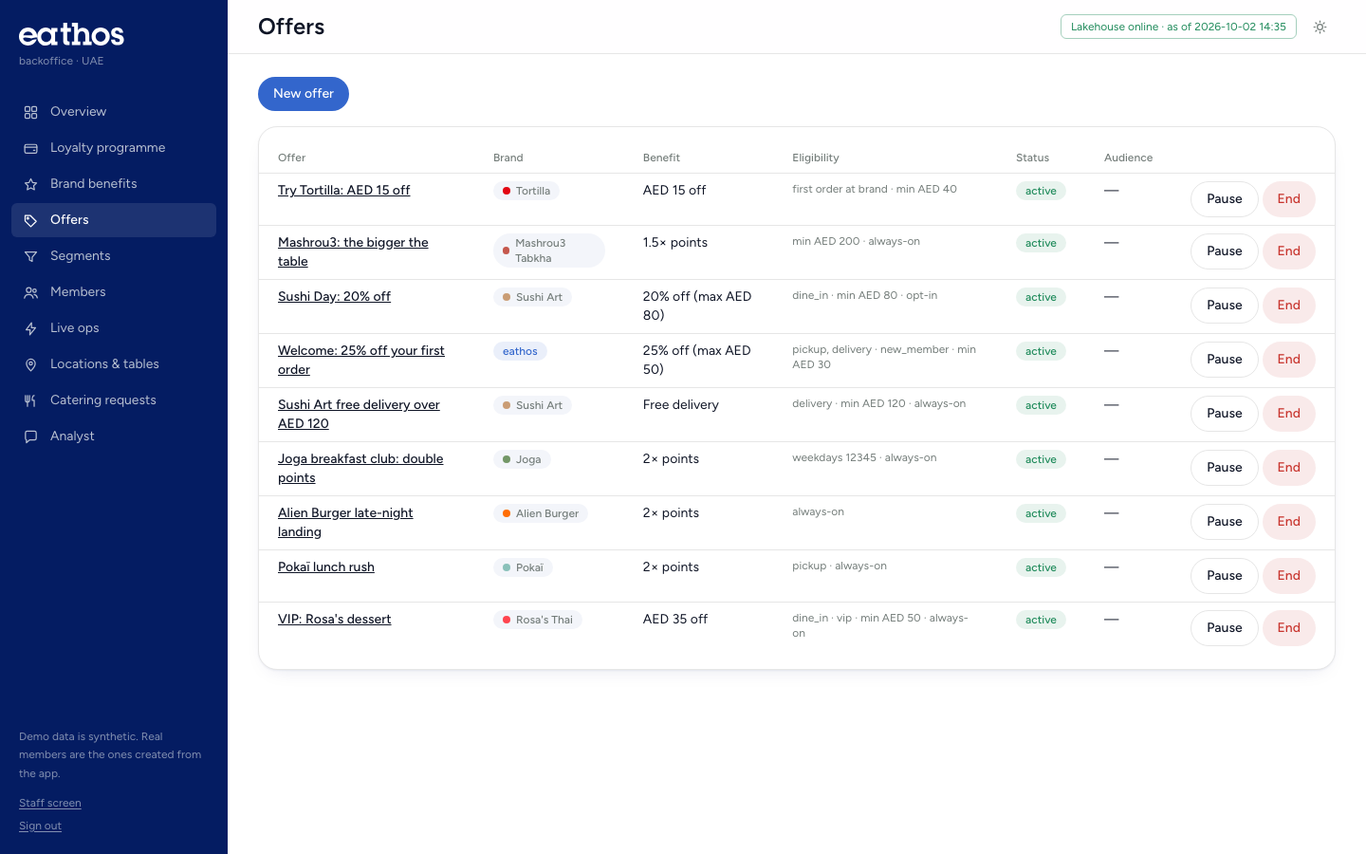Click the Locations & tables pin icon

click(30, 364)
